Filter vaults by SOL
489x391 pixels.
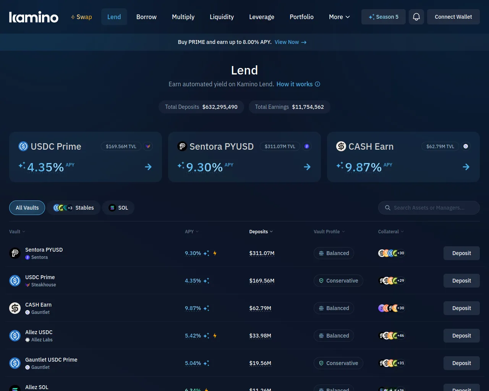(x=118, y=208)
